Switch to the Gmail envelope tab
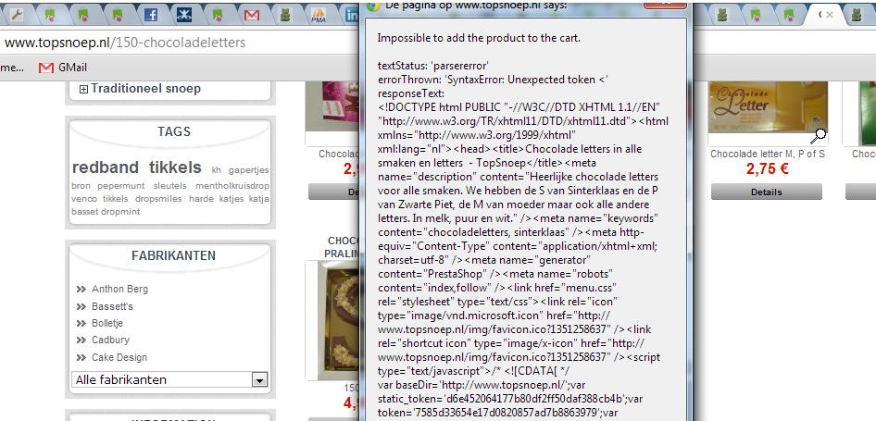This screenshot has width=876, height=421. point(251,15)
